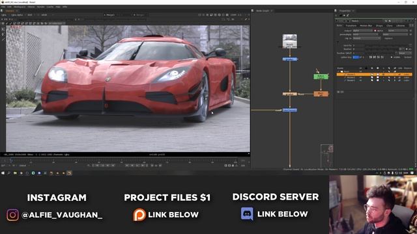Open the feather falloff type dropdown

(x=405, y=53)
